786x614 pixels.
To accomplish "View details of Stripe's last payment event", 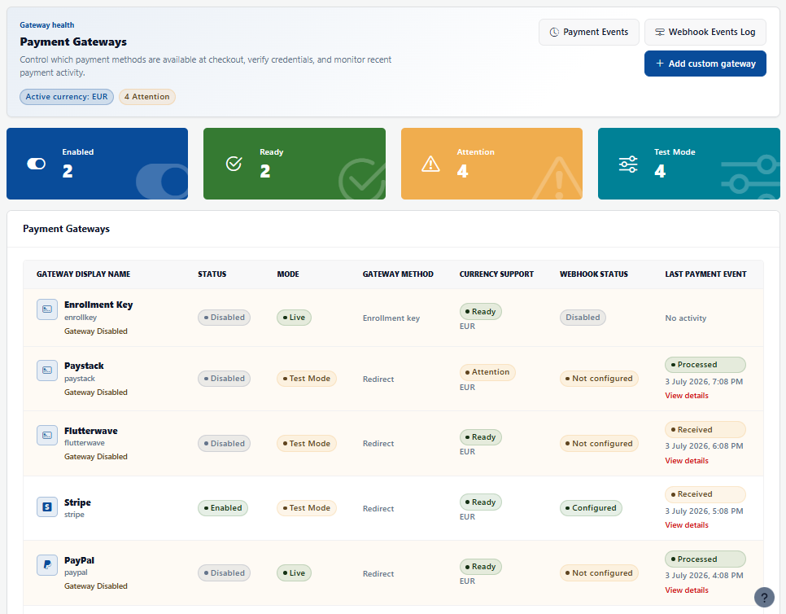I will coord(687,524).
